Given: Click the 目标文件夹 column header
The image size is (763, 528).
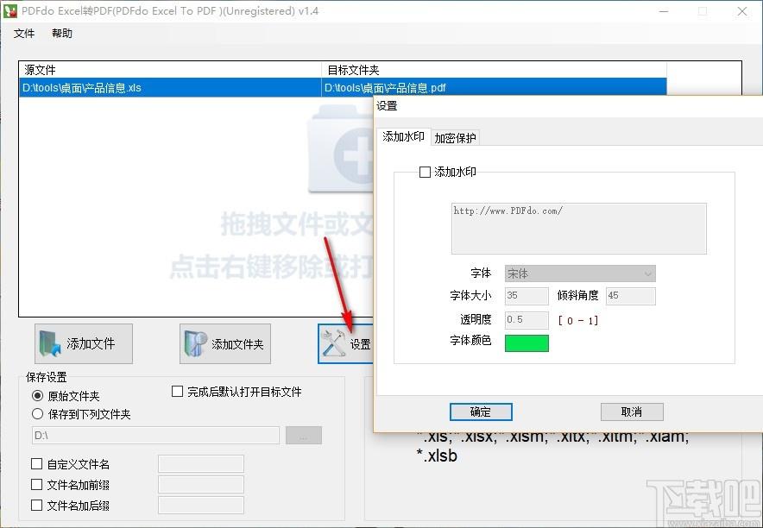Looking at the screenshot, I should click(x=494, y=70).
